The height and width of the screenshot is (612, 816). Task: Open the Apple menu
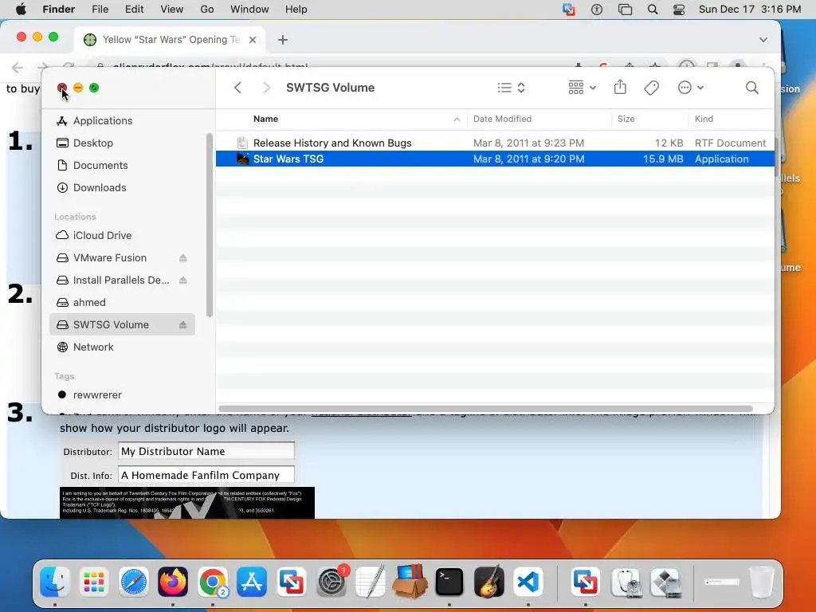pyautogui.click(x=21, y=10)
